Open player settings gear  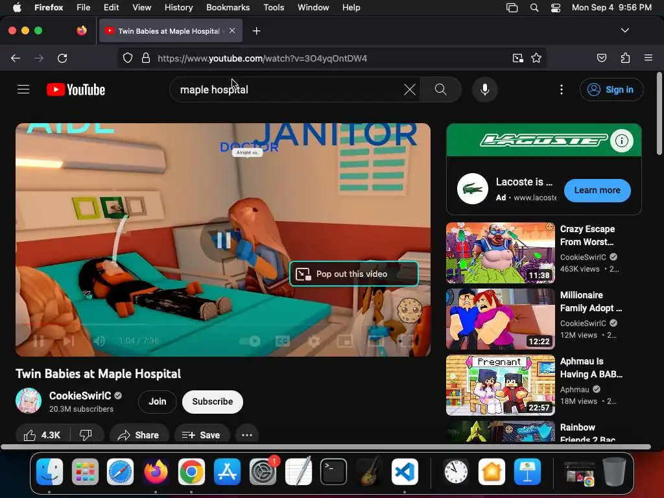[x=314, y=341]
